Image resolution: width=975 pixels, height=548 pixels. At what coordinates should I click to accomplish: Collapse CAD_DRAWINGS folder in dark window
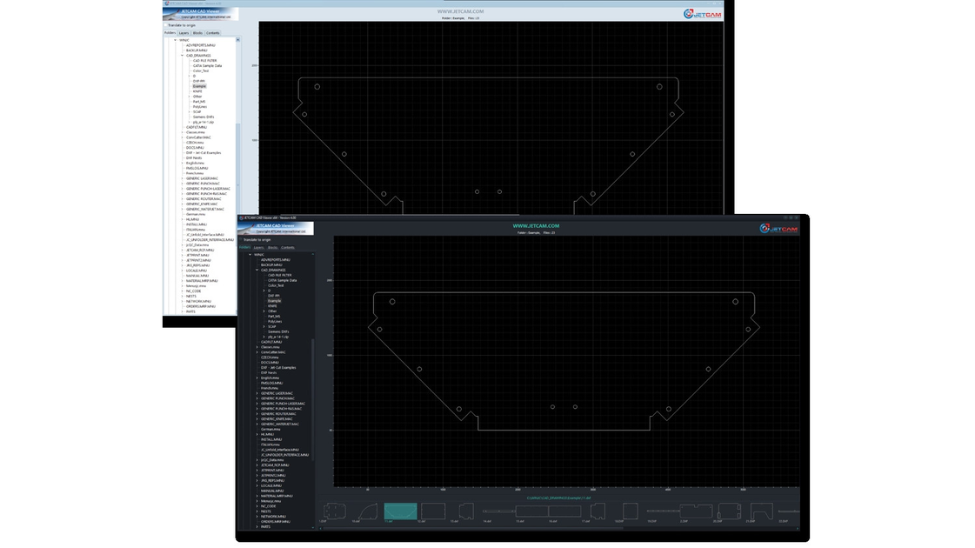pyautogui.click(x=257, y=270)
